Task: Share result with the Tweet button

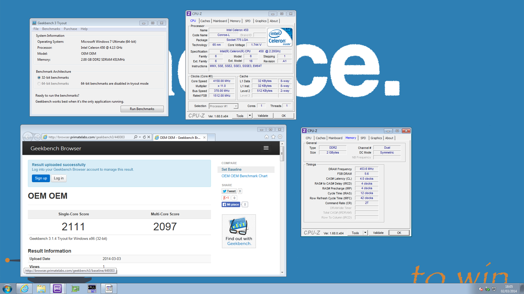Action: 229,191
